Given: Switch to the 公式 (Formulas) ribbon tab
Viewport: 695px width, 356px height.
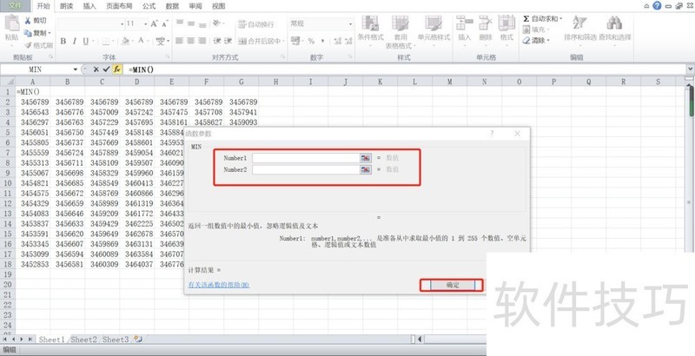Looking at the screenshot, I should pos(147,5).
